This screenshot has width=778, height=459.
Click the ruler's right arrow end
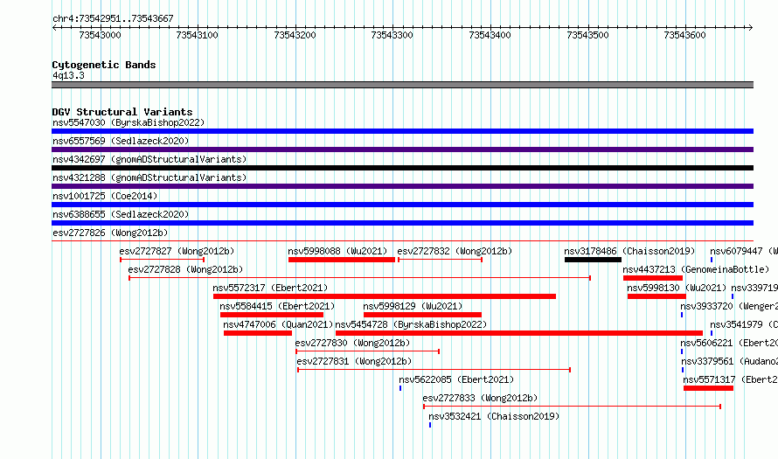(x=751, y=27)
